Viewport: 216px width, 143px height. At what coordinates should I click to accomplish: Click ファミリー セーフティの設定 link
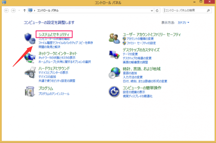click(x=141, y=43)
